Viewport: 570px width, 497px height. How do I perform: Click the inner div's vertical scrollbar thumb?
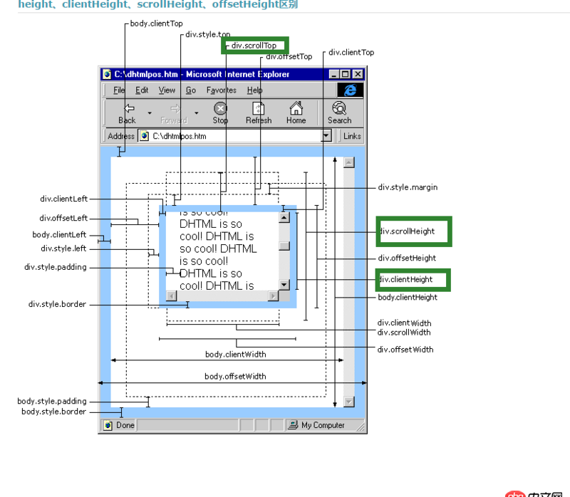pyautogui.click(x=284, y=246)
